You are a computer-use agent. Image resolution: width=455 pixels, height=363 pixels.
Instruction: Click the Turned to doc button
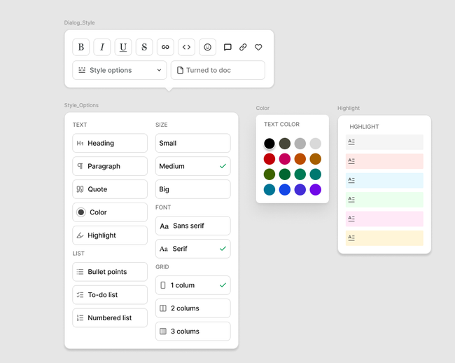tap(218, 70)
